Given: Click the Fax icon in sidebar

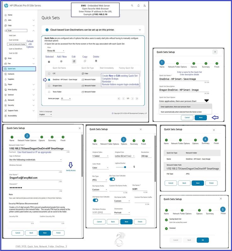Looking at the screenshot, I should pyautogui.click(x=6, y=64).
